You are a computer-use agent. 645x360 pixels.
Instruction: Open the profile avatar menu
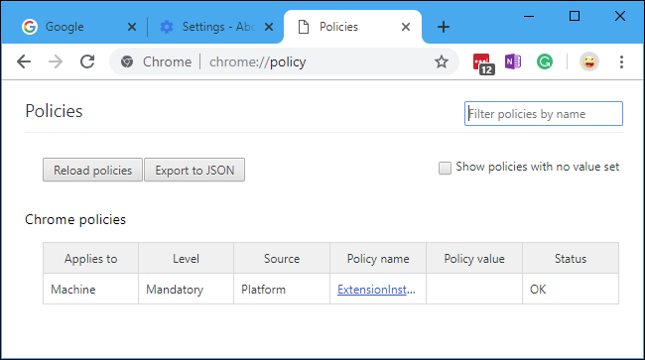[x=589, y=61]
